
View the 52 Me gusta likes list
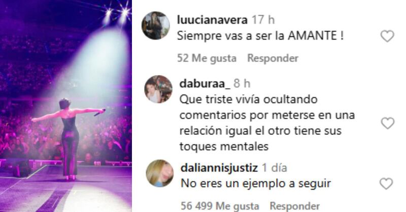(207, 58)
